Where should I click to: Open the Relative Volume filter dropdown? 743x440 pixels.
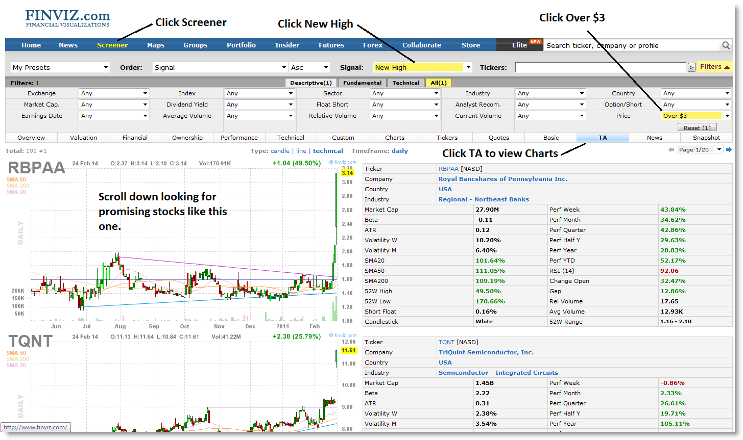point(405,116)
